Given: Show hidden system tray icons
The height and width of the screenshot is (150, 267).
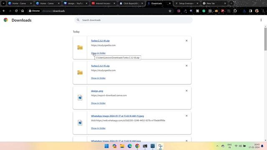Looking at the screenshot, I should click(217, 146).
